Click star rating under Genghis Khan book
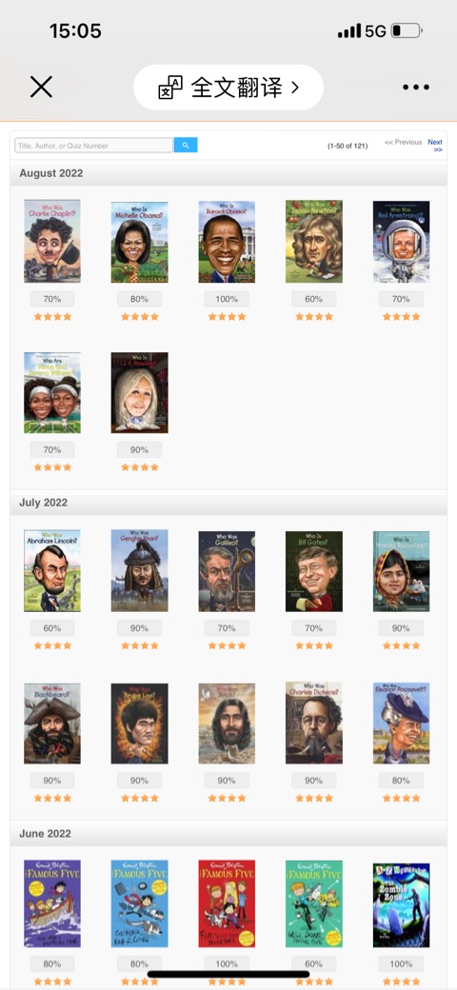 (x=140, y=645)
